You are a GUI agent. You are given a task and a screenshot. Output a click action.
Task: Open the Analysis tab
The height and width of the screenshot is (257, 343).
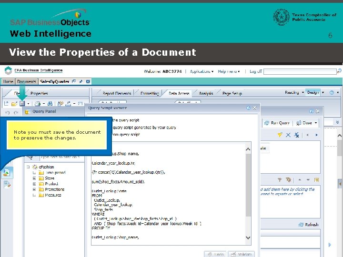206,93
